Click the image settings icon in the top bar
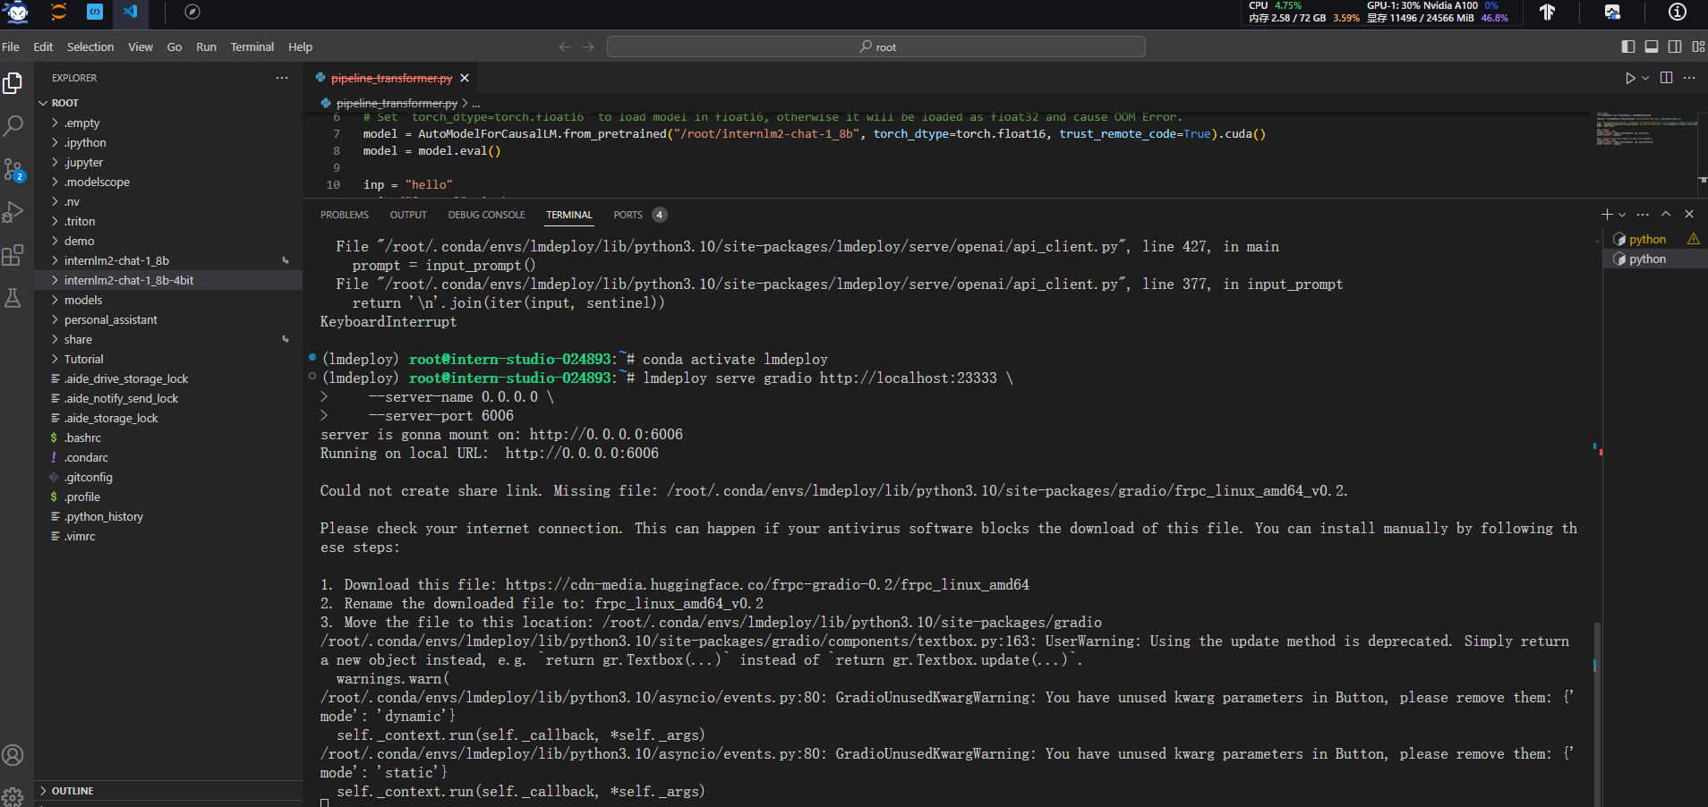 [x=1612, y=12]
